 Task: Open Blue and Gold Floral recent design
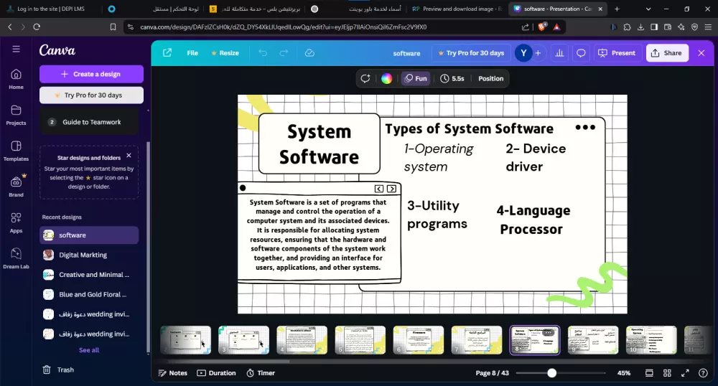[x=89, y=295]
